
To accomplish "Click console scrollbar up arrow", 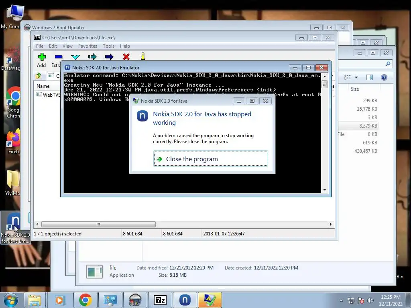I will [325, 77].
